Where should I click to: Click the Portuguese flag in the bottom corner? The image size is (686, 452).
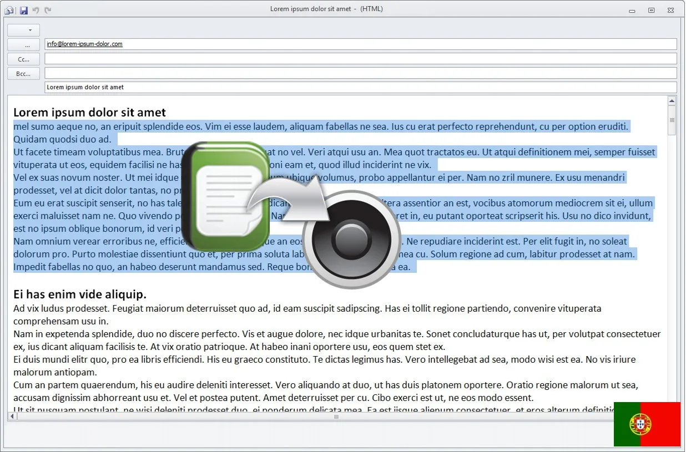(x=647, y=424)
